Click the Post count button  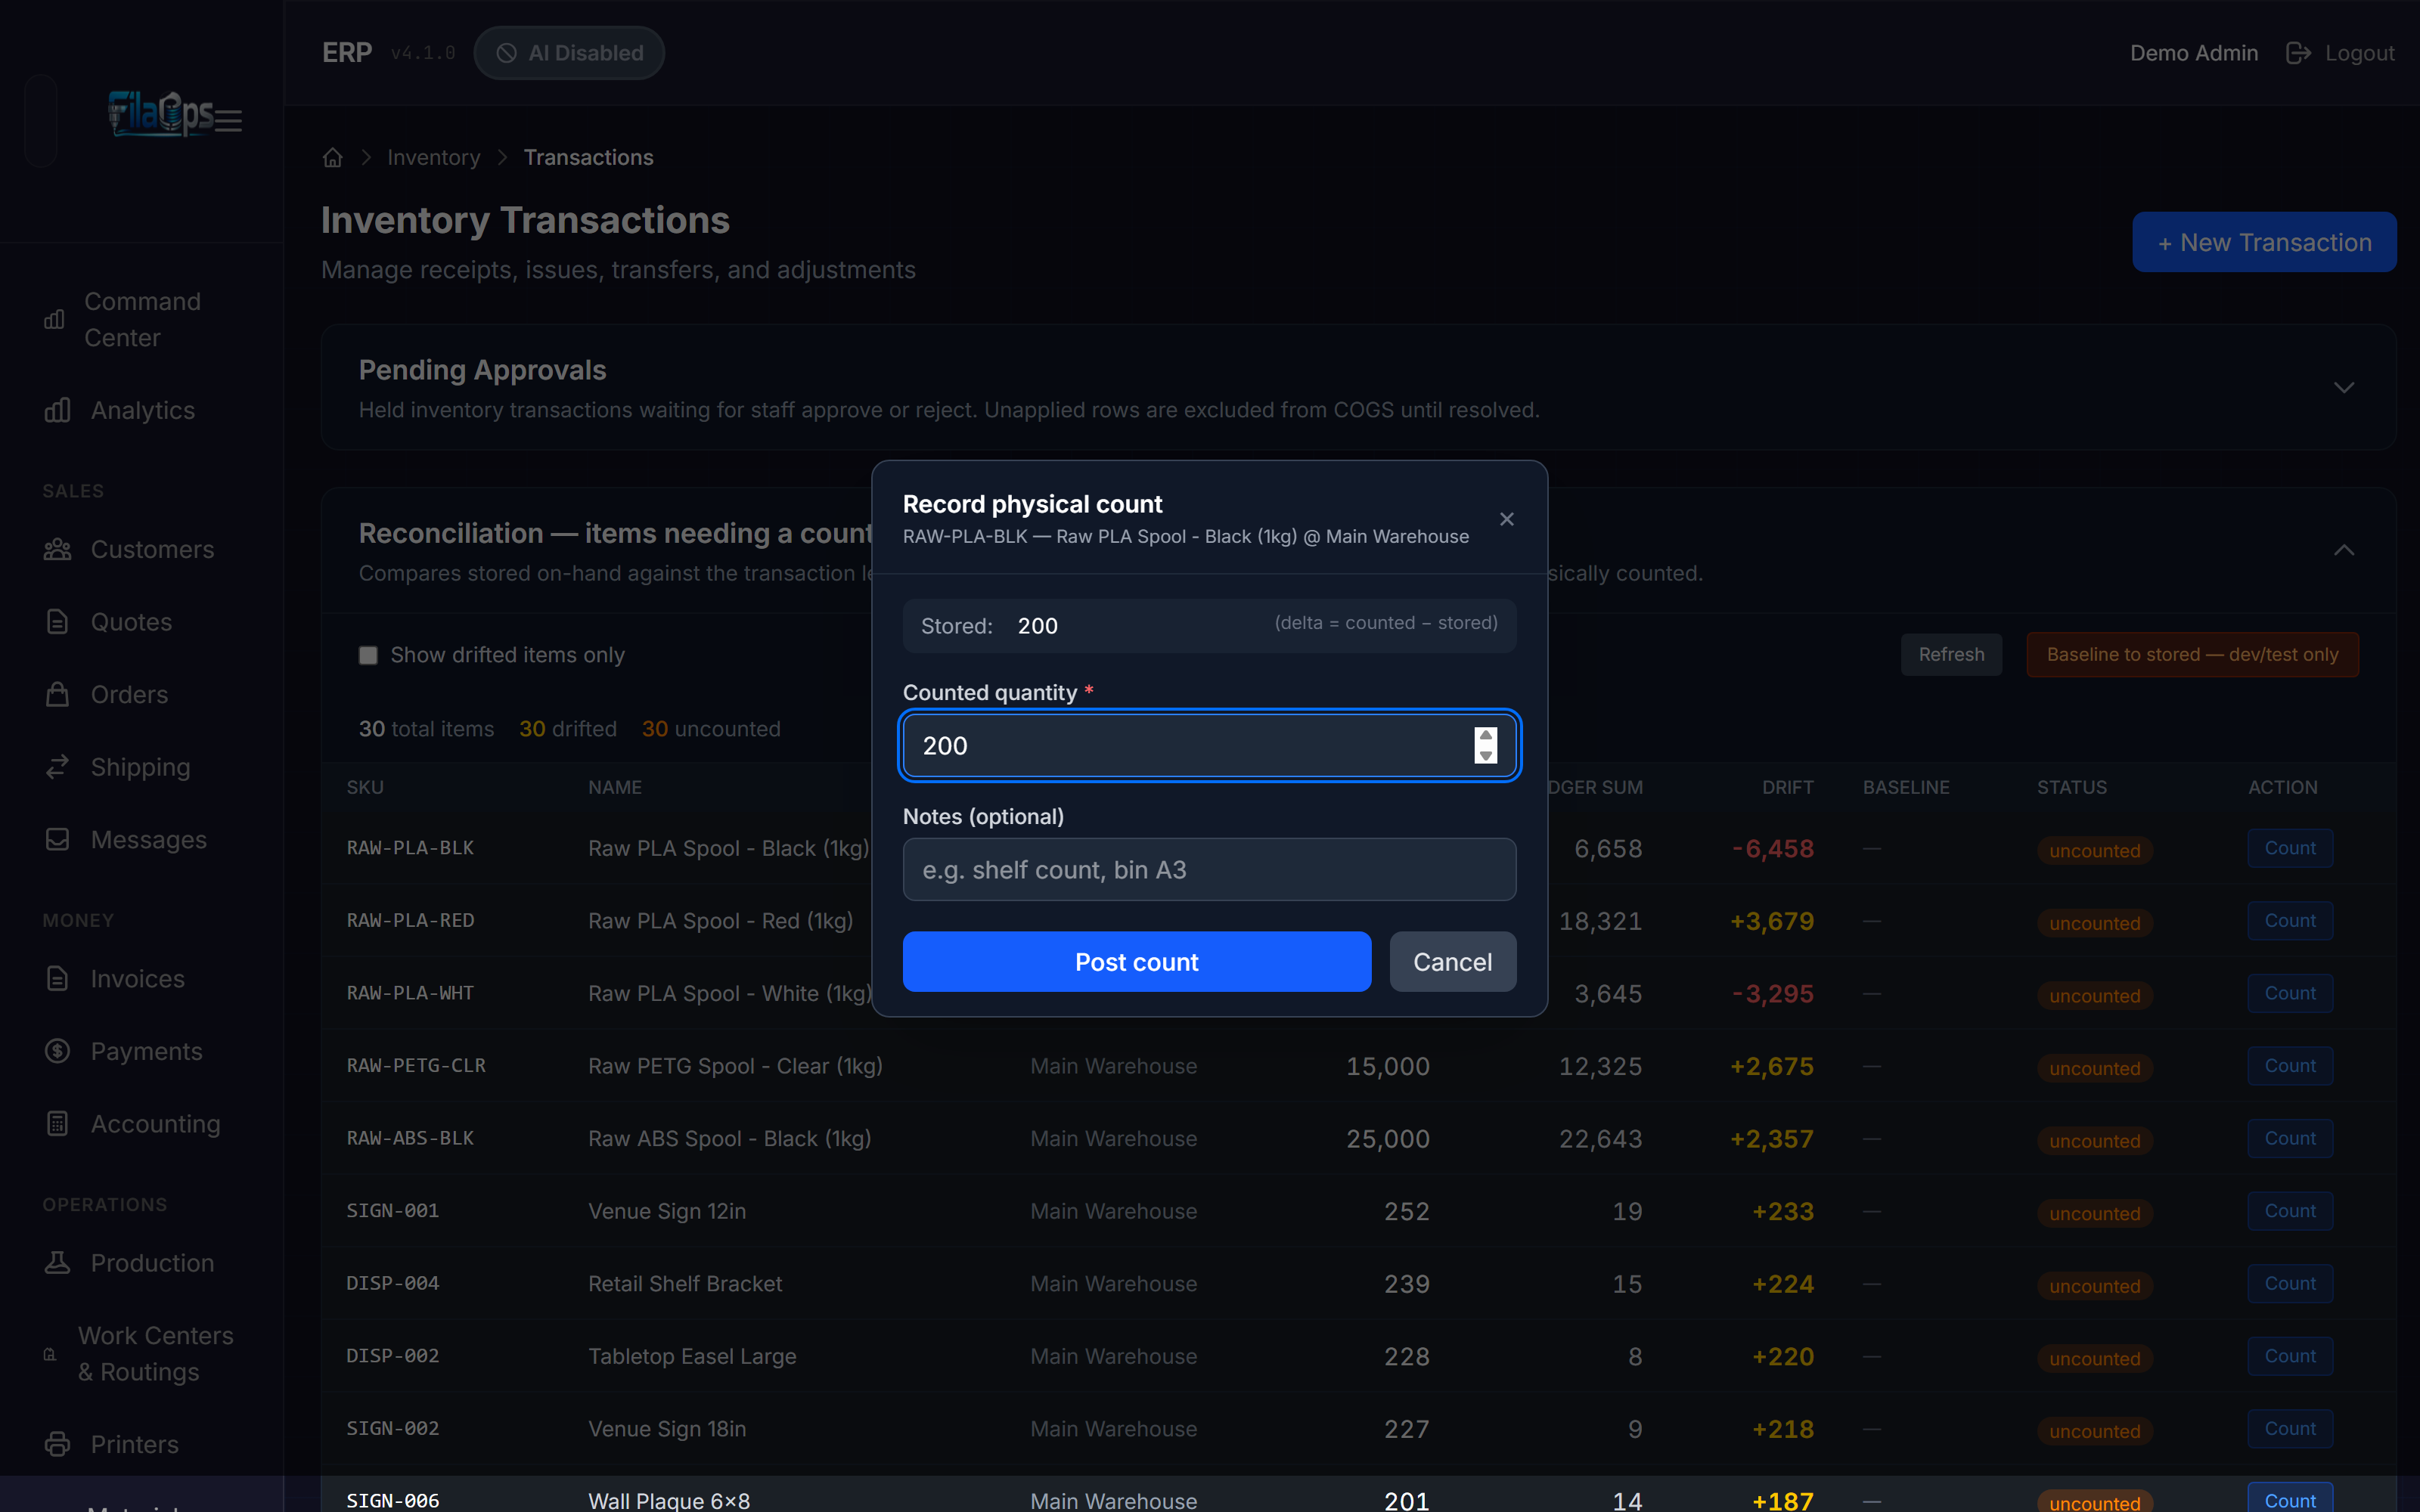coord(1137,962)
